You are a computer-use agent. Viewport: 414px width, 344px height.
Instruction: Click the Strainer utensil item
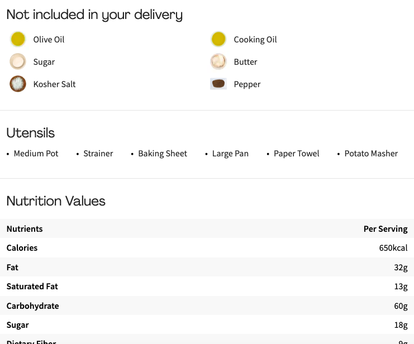click(98, 154)
